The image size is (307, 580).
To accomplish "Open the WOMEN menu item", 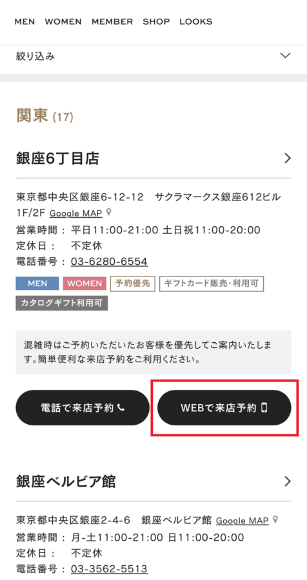I will click(x=63, y=21).
